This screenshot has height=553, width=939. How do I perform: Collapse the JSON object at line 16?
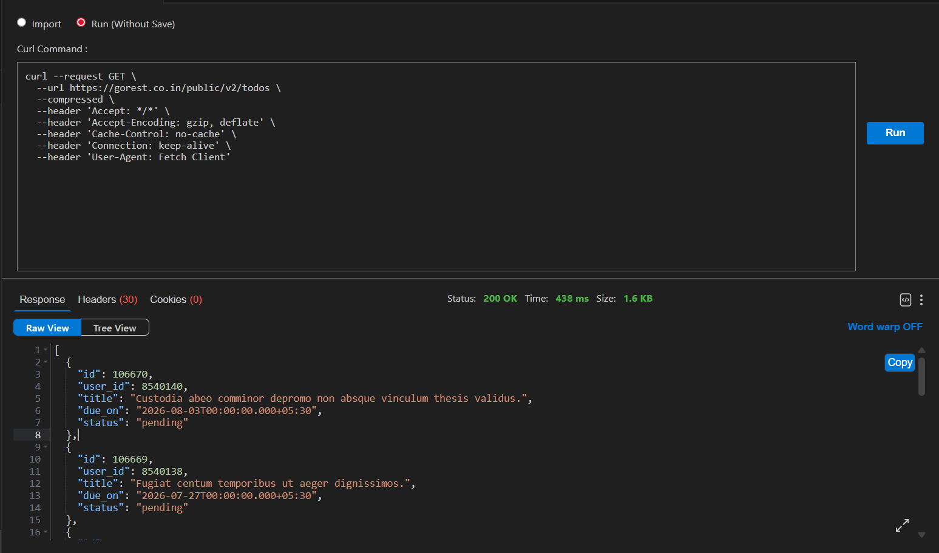46,532
